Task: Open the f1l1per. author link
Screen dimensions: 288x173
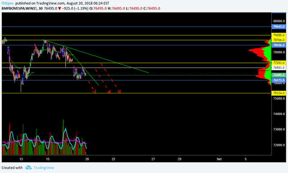Action: click(x=8, y=3)
